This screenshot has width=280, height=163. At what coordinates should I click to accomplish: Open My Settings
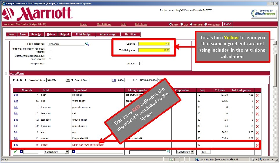click(104, 24)
